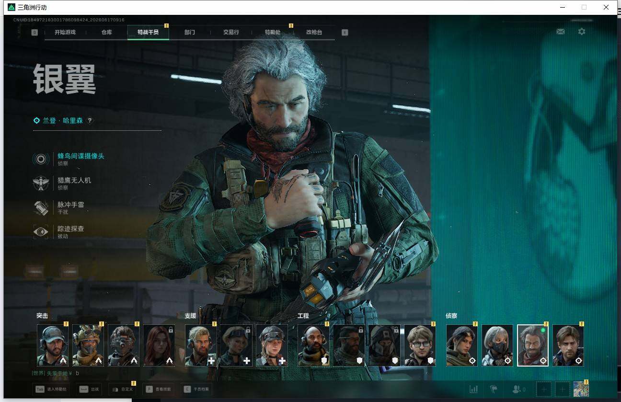Screen dimensions: 621x402
Task: Click the 工程 class label
Action: coord(303,316)
